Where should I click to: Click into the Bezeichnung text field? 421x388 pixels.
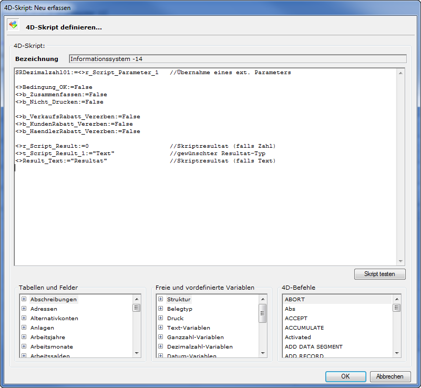[238, 59]
